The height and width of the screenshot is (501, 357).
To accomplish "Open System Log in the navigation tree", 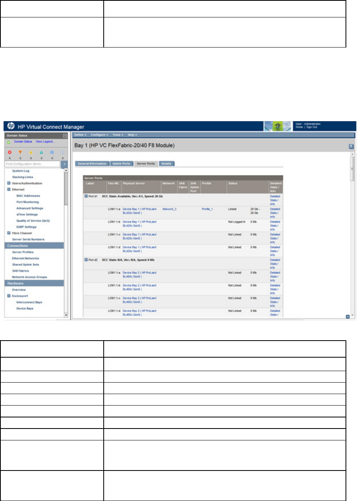I will click(x=21, y=171).
